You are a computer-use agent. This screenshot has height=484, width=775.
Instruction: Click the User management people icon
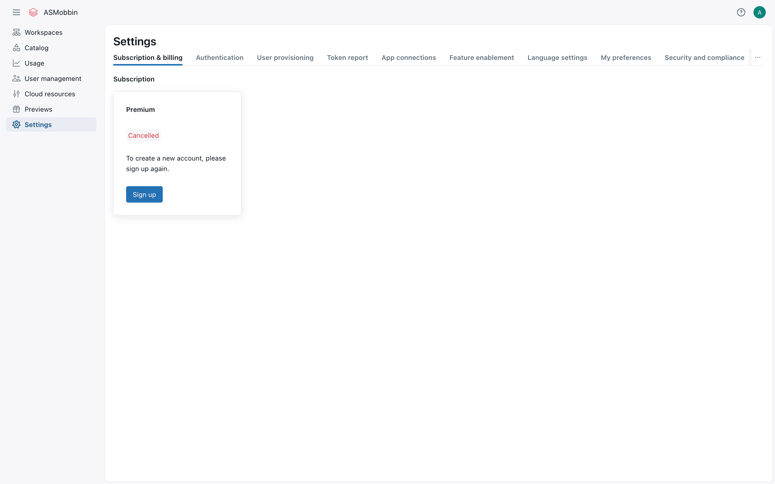16,78
